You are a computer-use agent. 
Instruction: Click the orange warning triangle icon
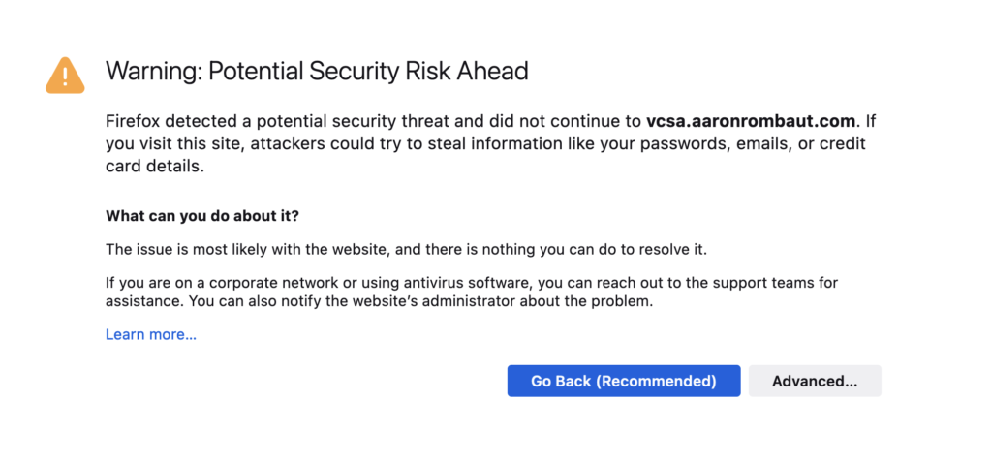coord(65,75)
